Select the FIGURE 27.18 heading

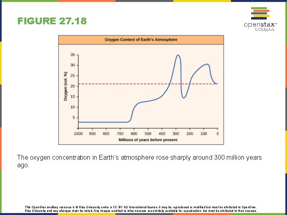point(52,21)
